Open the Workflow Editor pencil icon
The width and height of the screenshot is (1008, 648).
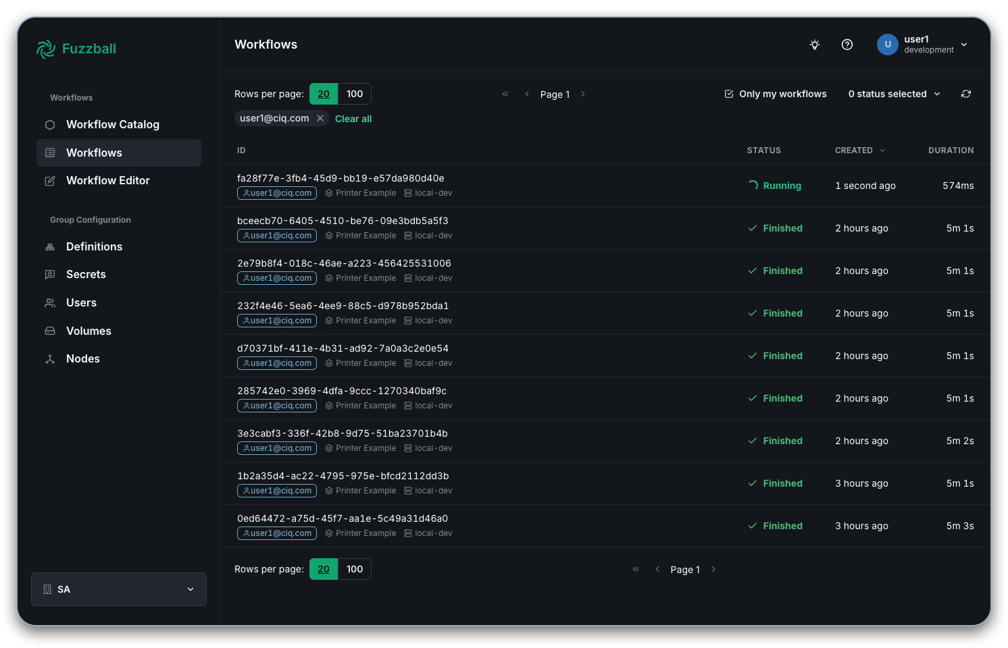50,180
